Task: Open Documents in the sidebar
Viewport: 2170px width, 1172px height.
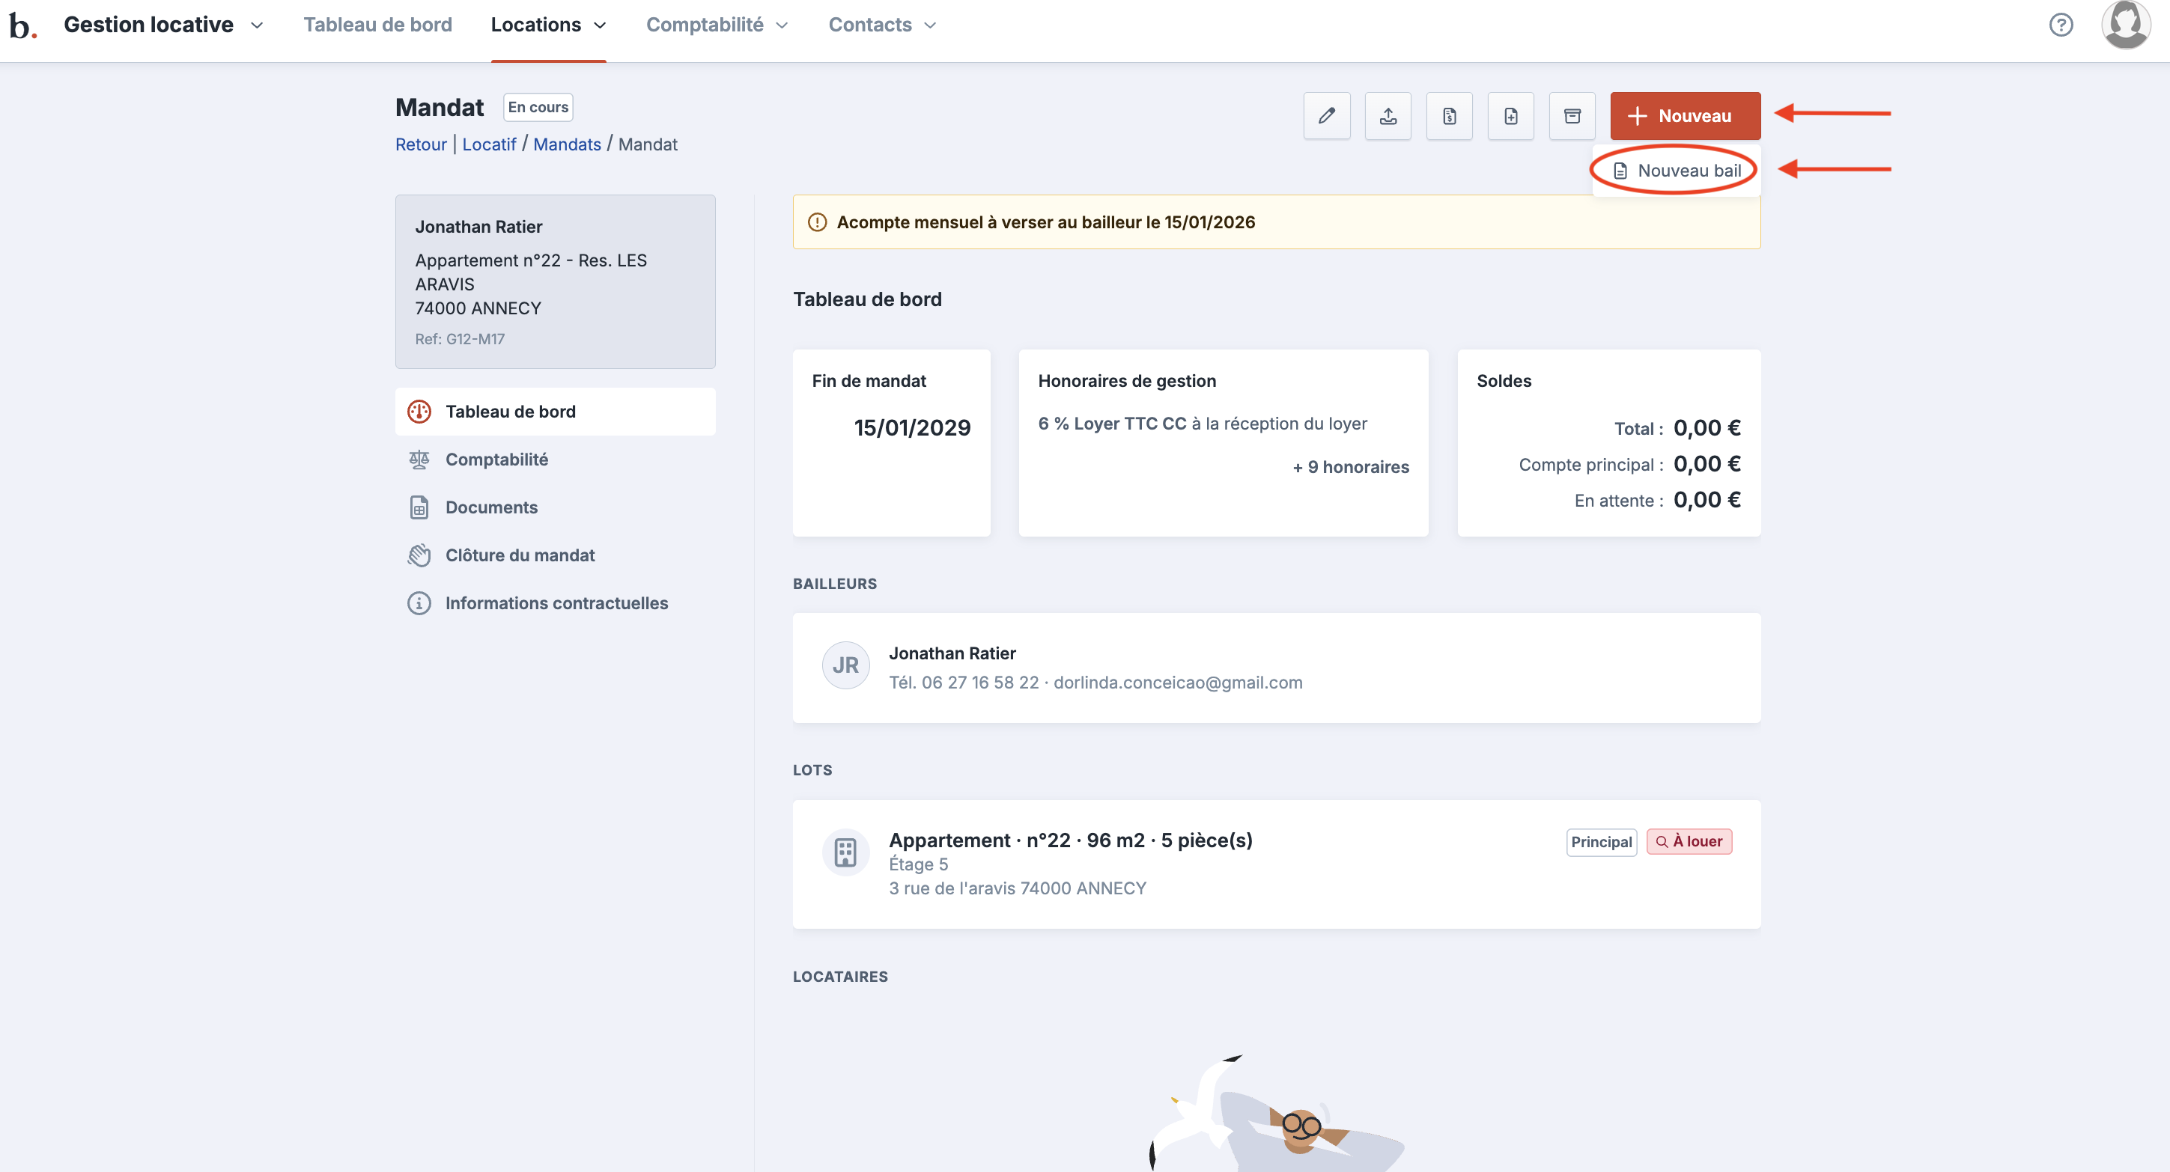Action: coord(491,507)
